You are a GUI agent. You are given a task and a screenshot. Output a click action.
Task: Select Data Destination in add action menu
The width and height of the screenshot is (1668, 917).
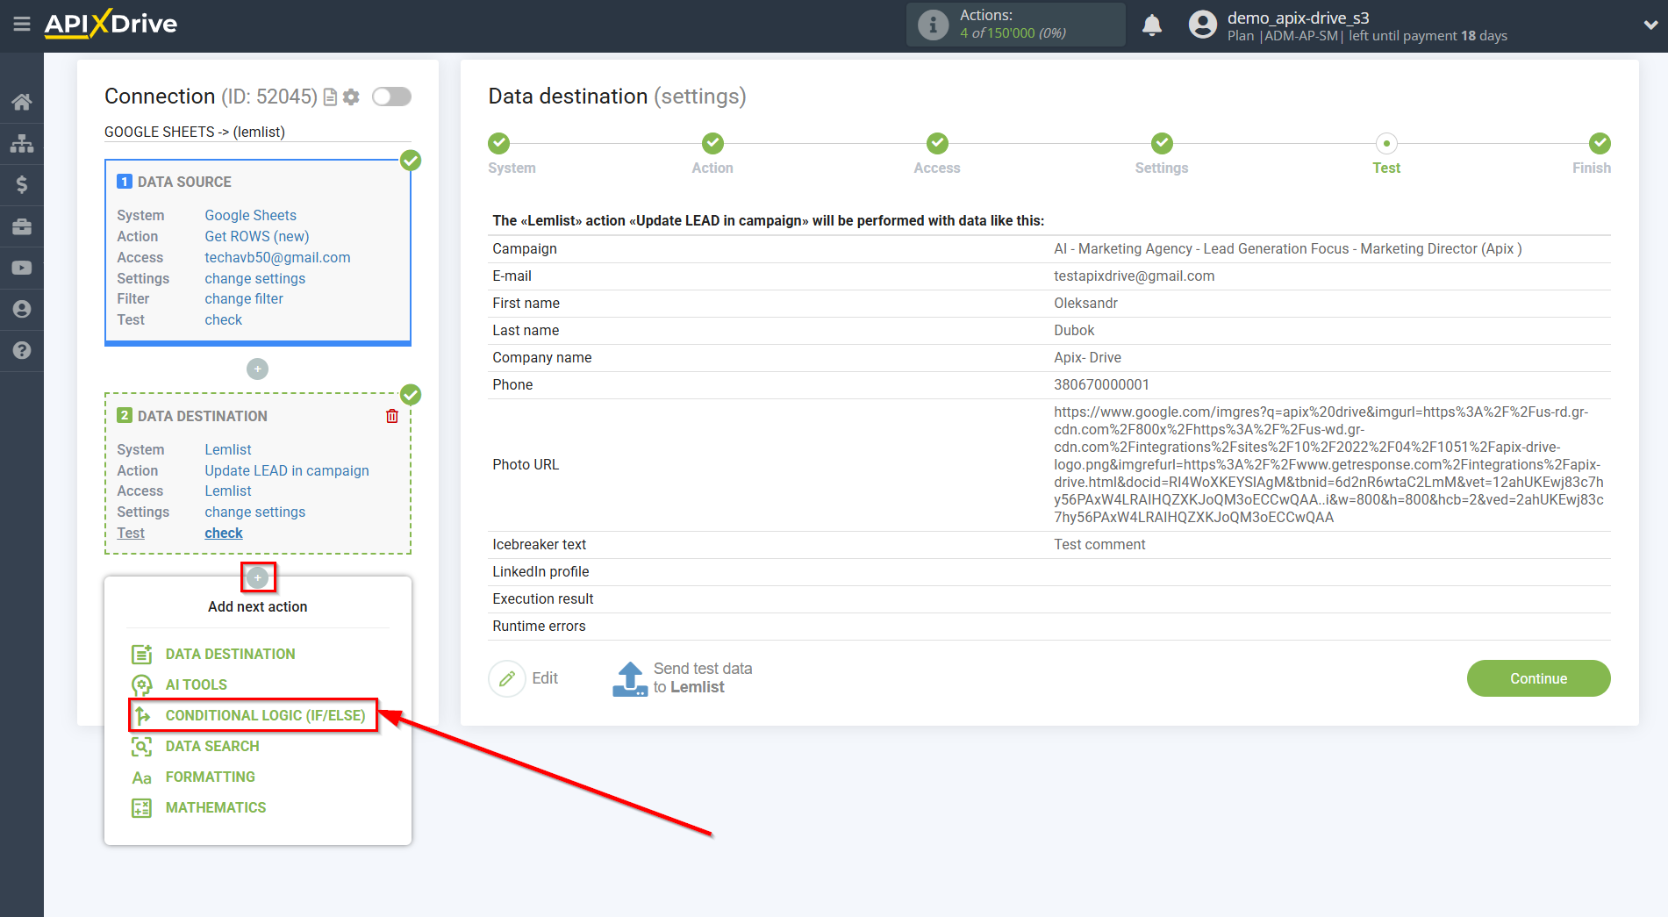click(x=230, y=654)
